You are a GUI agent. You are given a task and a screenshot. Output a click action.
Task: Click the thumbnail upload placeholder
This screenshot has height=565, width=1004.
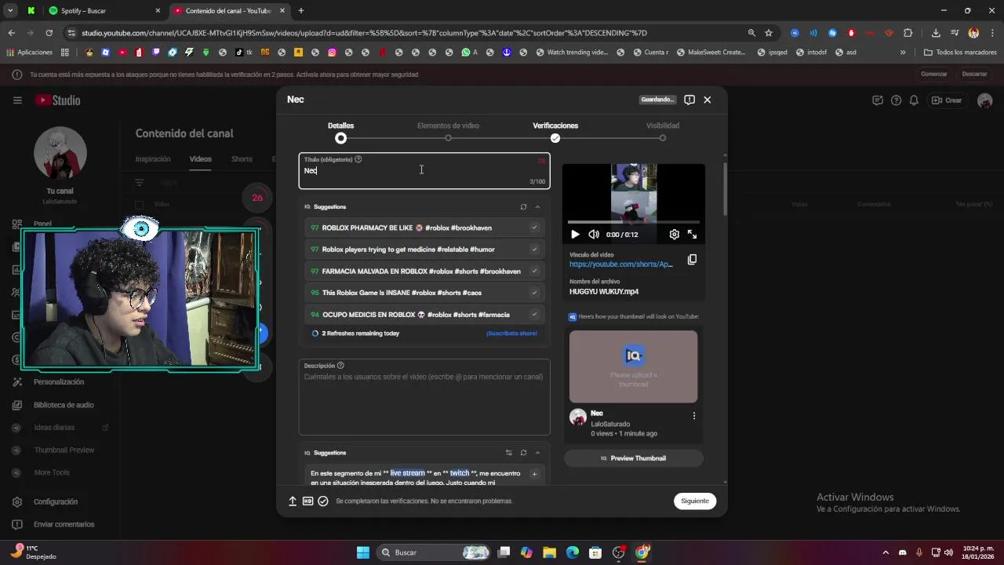(x=633, y=366)
